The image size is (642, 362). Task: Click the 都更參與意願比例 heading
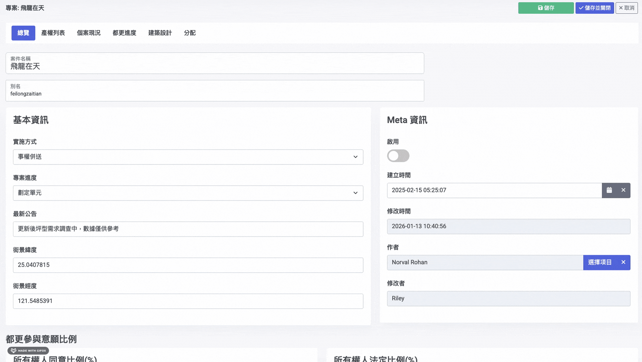coord(41,339)
